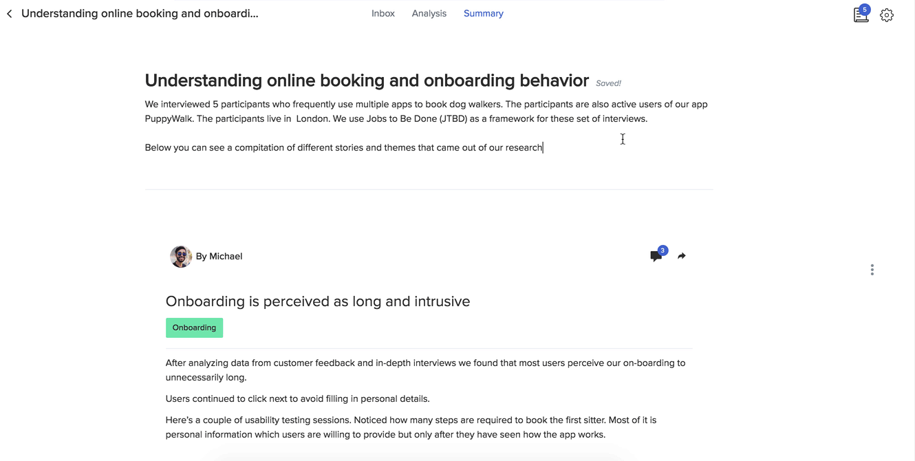
Task: Place cursor in 'Below you can see' sentence
Action: [x=344, y=147]
